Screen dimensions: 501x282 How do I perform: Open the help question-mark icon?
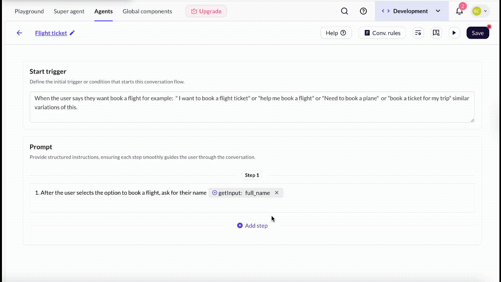(x=363, y=11)
